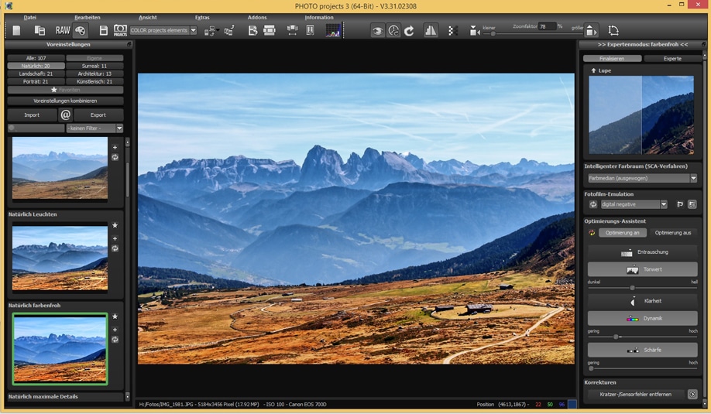Open the Bearbeiten menu

pyautogui.click(x=87, y=17)
